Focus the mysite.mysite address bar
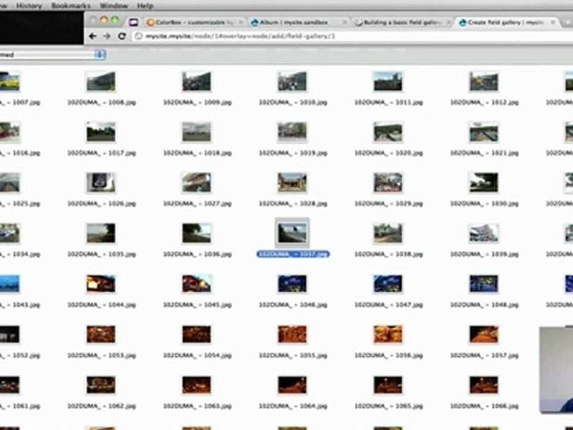This screenshot has width=573, height=430. pos(351,36)
